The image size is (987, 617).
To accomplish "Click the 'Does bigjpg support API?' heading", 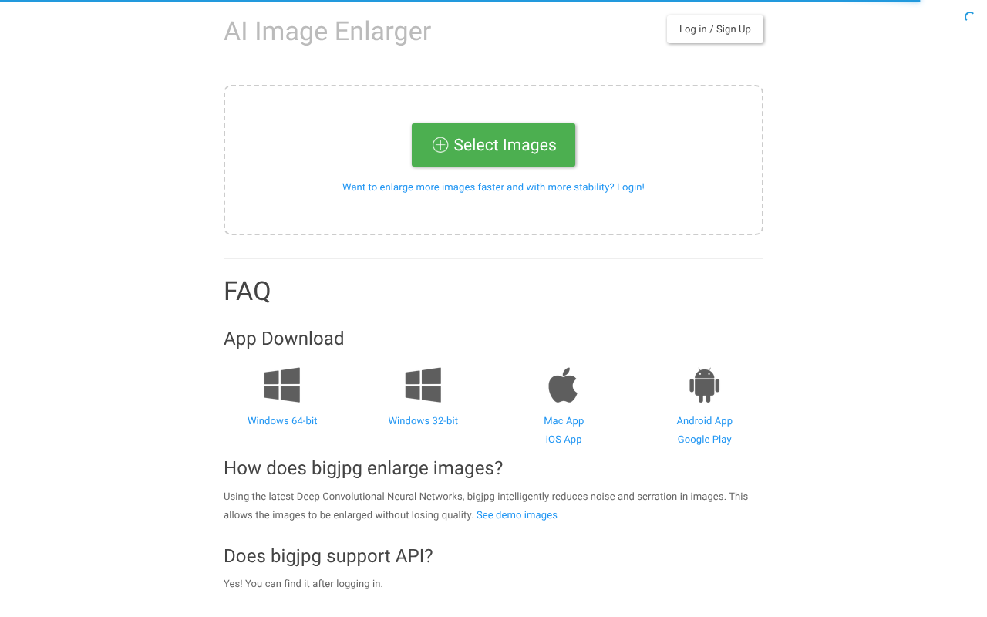I will tap(328, 556).
